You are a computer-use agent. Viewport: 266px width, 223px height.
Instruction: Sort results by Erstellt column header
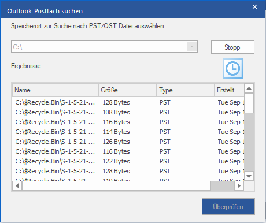230,90
